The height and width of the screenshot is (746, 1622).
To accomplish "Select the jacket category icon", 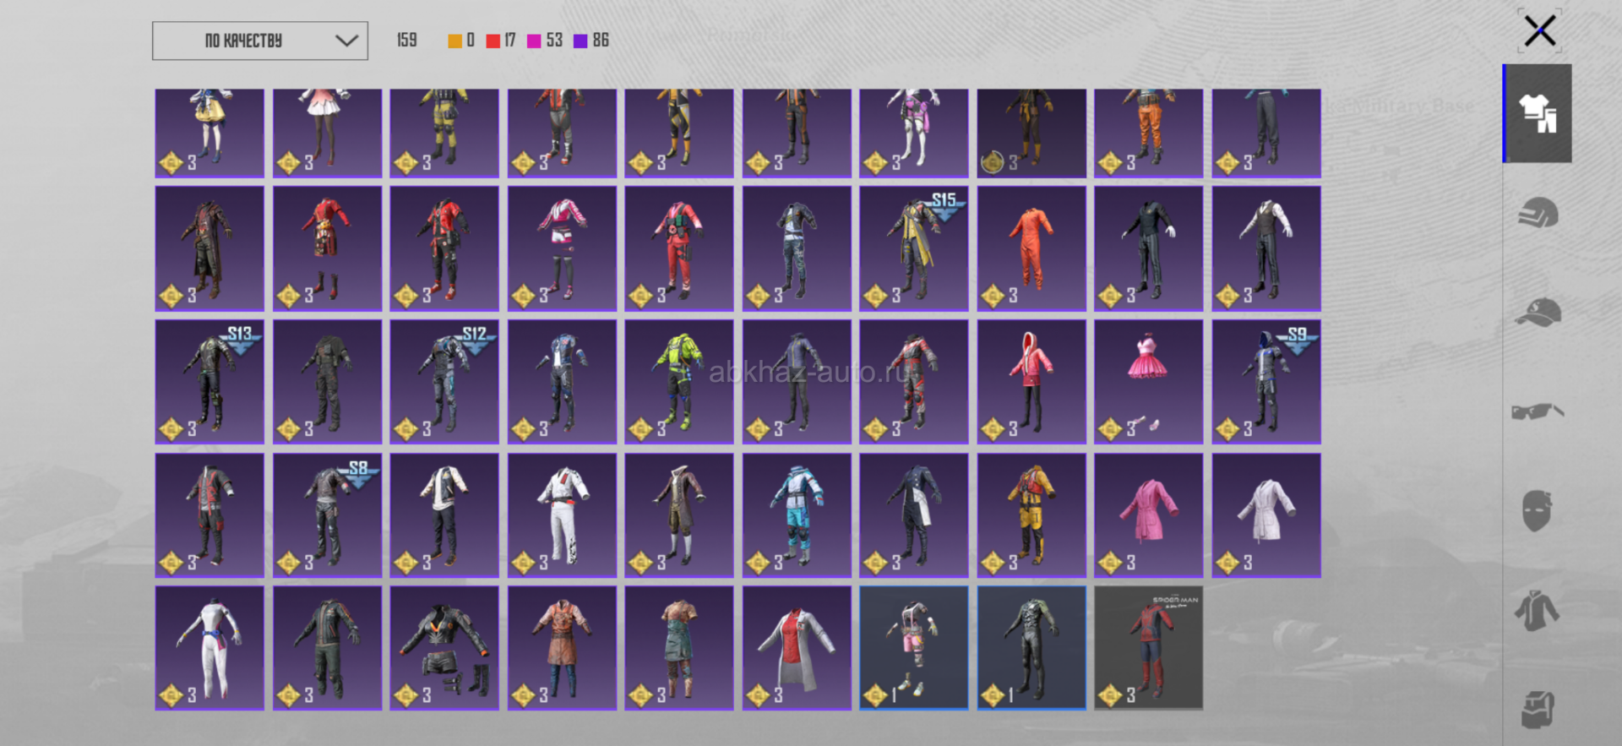I will coord(1538,610).
